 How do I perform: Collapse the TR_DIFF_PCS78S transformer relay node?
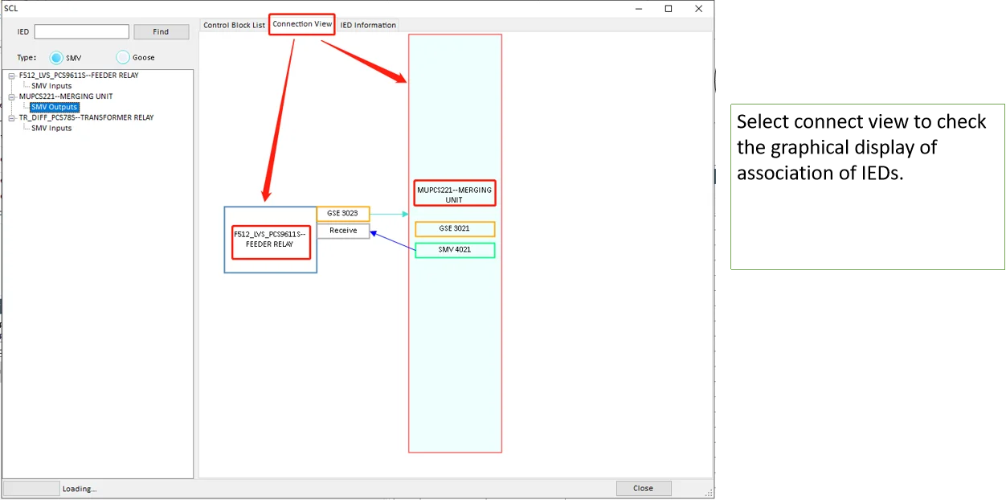[x=11, y=117]
